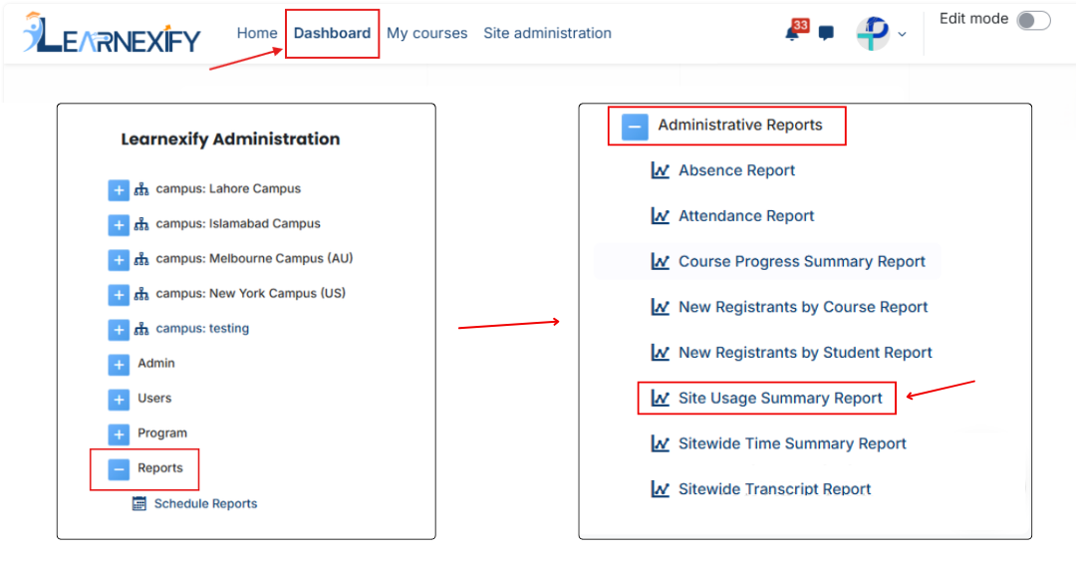Open Sitewide Time Summary Report
This screenshot has width=1076, height=564.
click(793, 444)
